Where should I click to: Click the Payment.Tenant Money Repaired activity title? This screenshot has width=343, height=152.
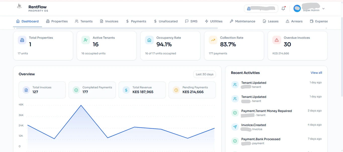[266, 111]
